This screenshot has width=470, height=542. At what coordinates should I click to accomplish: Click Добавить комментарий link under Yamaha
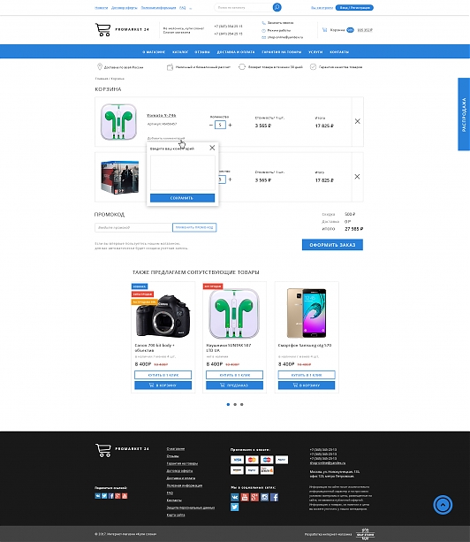166,138
